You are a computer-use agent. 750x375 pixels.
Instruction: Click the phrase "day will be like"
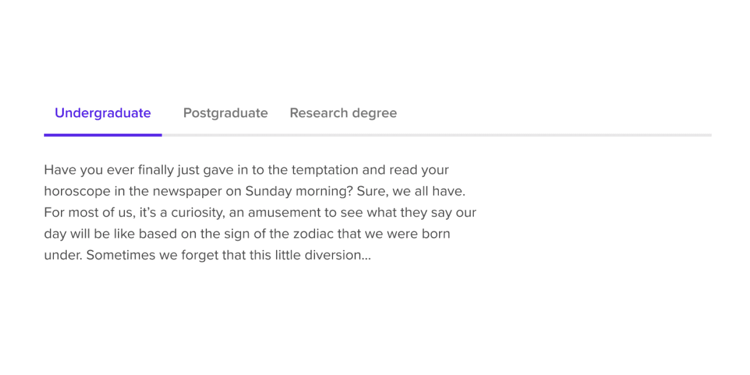coord(89,234)
